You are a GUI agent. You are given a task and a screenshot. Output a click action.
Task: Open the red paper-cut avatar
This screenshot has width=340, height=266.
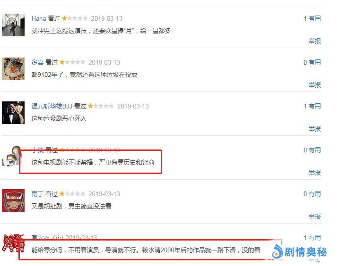[12, 243]
